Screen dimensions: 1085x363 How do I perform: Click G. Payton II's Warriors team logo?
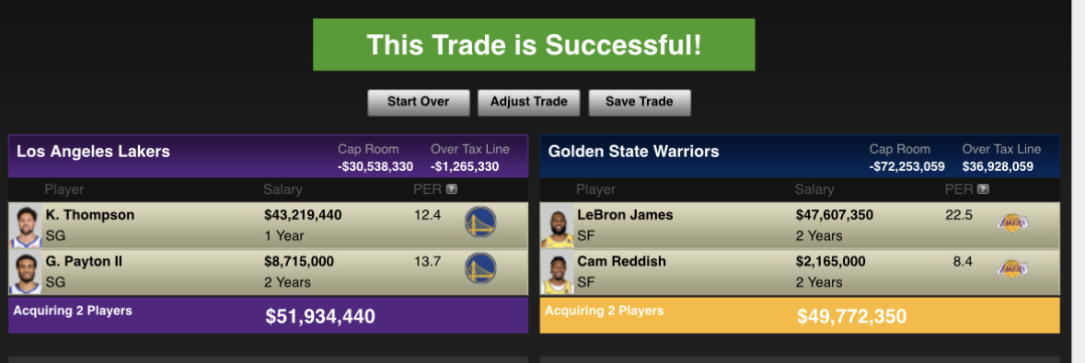tap(480, 268)
